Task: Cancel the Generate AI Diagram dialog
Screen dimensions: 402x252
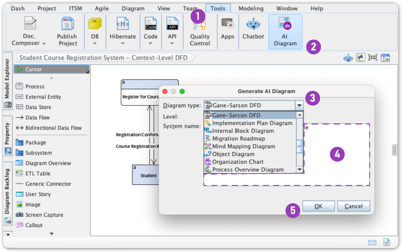Action: tap(354, 206)
